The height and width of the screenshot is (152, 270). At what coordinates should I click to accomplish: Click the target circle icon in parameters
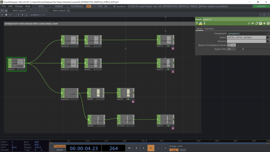click(268, 23)
